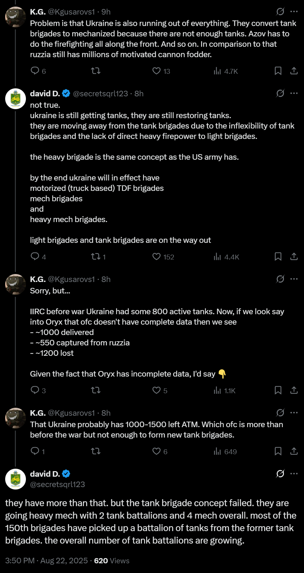Open Grok icon on david D.'s 8h tweet
Viewport: 304px width, 573px height.
pos(280,93)
